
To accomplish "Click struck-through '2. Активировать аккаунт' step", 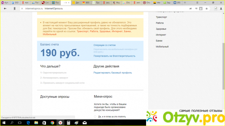I will [x=54, y=78].
